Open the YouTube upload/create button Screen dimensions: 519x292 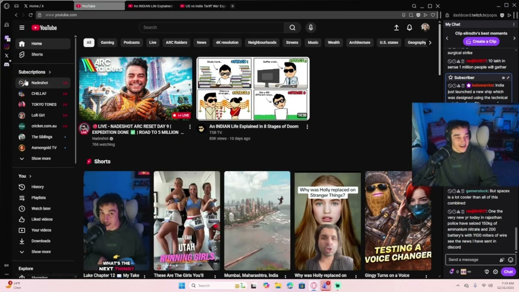coord(397,28)
